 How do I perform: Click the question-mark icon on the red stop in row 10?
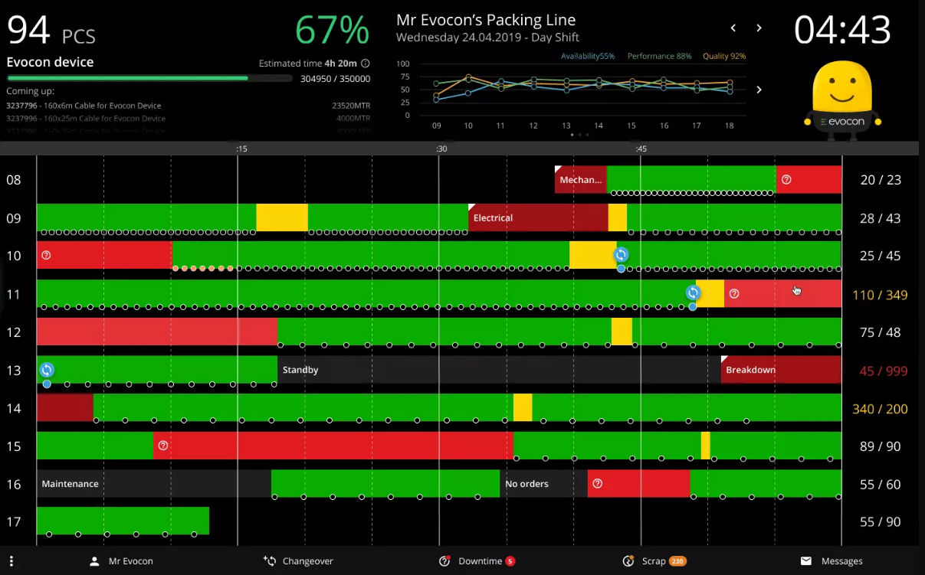47,254
